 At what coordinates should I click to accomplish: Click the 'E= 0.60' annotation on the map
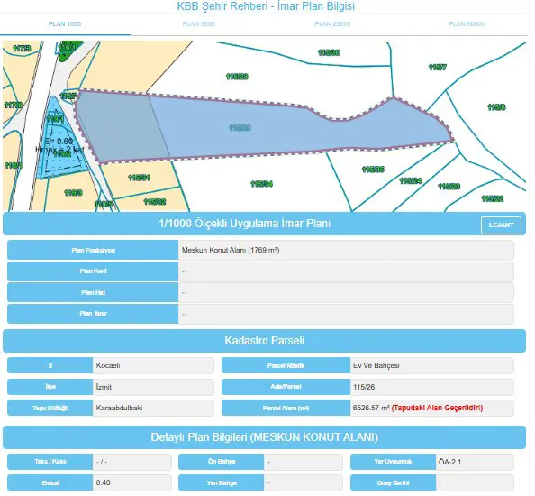[59, 141]
